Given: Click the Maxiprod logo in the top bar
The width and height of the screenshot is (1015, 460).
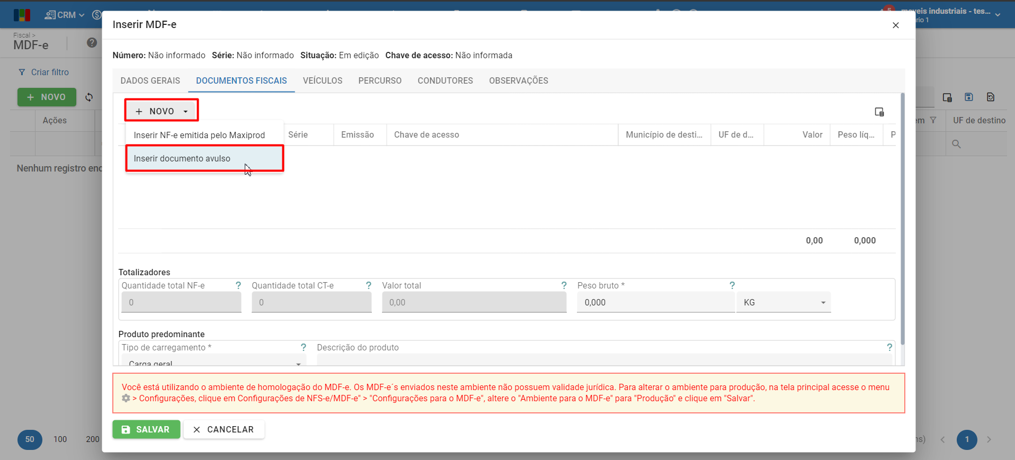Looking at the screenshot, I should tap(22, 15).
